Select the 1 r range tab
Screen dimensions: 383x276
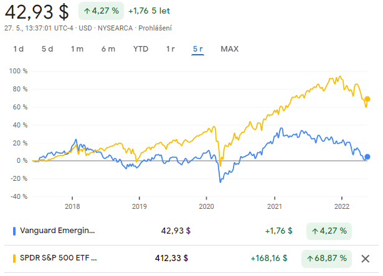tap(170, 49)
